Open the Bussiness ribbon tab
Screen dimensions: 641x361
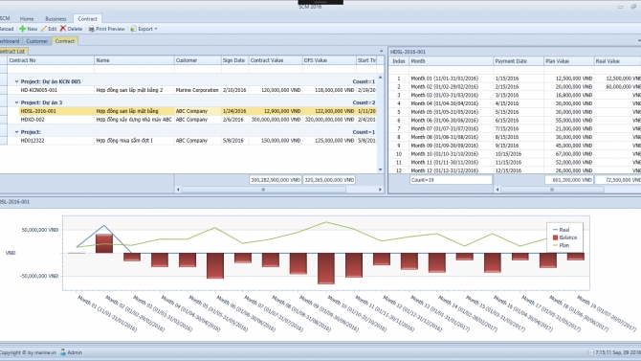pyautogui.click(x=55, y=18)
